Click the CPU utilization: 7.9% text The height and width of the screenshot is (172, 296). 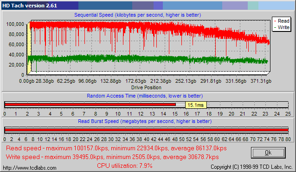pos(125,166)
